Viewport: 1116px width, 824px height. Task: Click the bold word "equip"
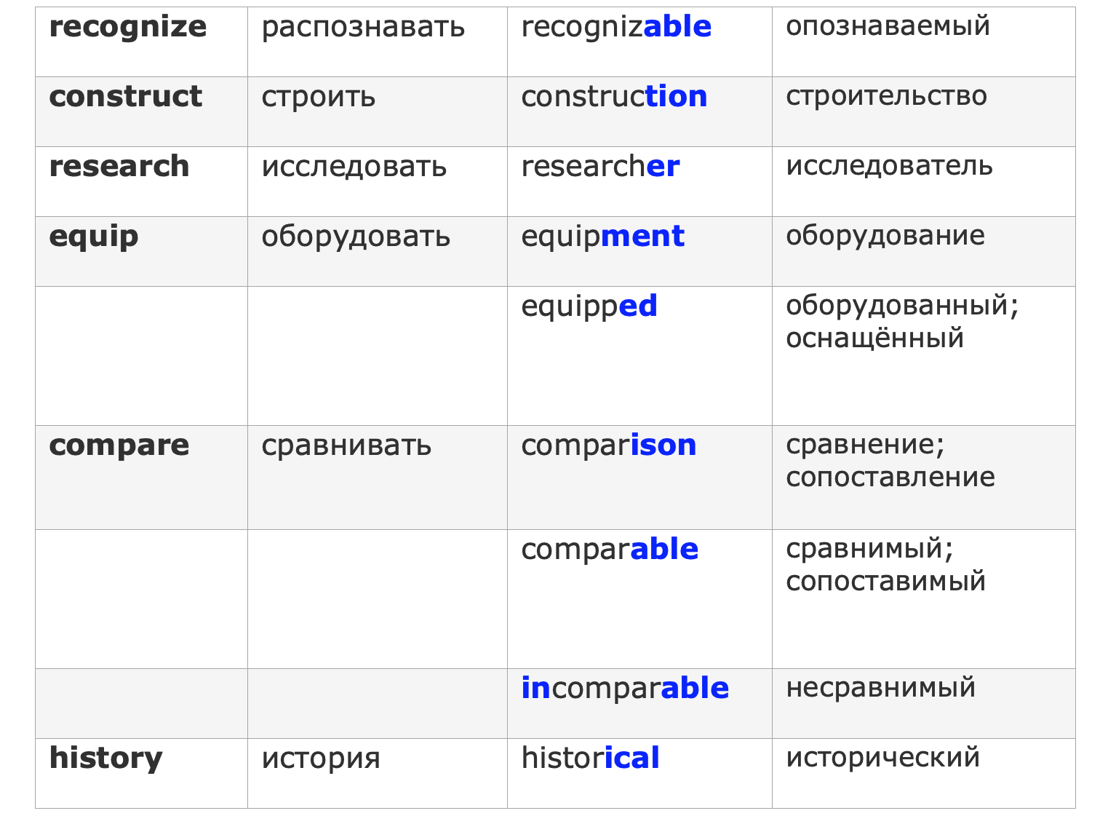pyautogui.click(x=94, y=237)
